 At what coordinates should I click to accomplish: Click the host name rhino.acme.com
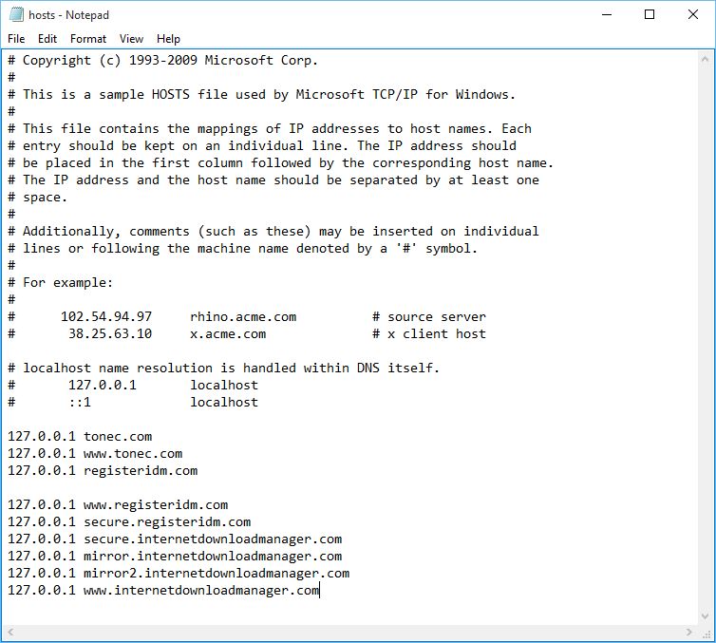point(243,317)
